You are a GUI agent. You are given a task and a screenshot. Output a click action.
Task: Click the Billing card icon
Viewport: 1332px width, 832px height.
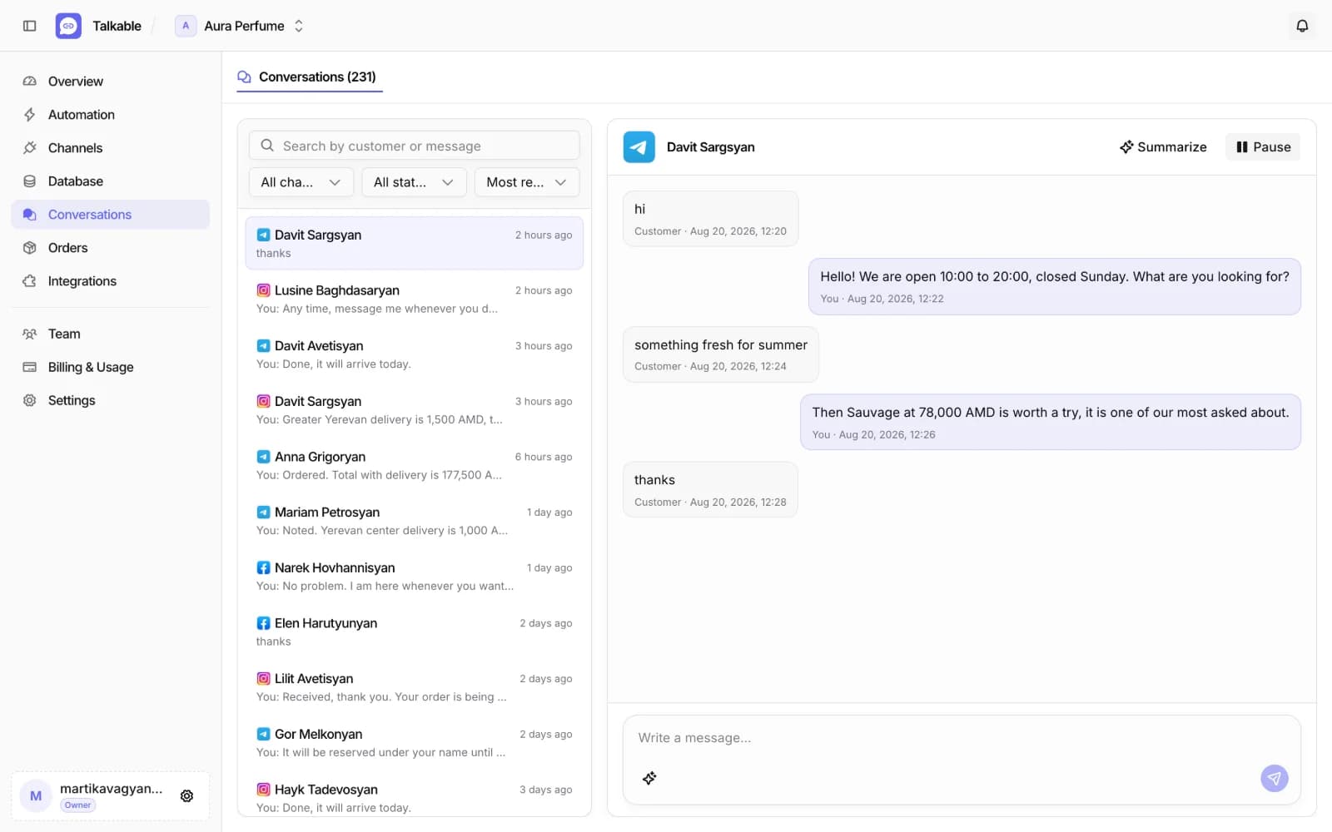point(30,367)
